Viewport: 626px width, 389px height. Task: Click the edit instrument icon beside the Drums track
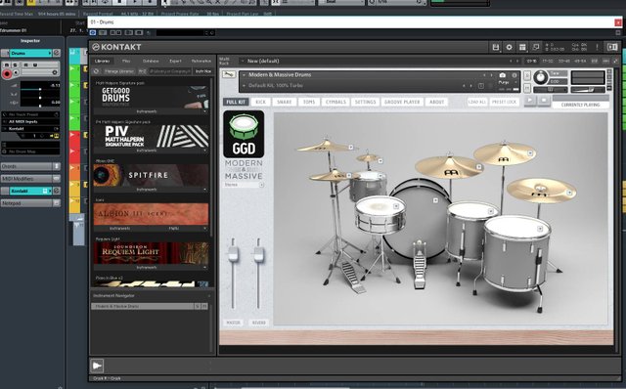(x=57, y=53)
